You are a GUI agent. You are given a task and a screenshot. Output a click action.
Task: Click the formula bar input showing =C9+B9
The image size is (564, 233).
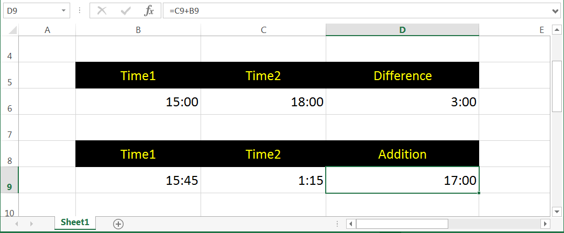[x=356, y=10]
